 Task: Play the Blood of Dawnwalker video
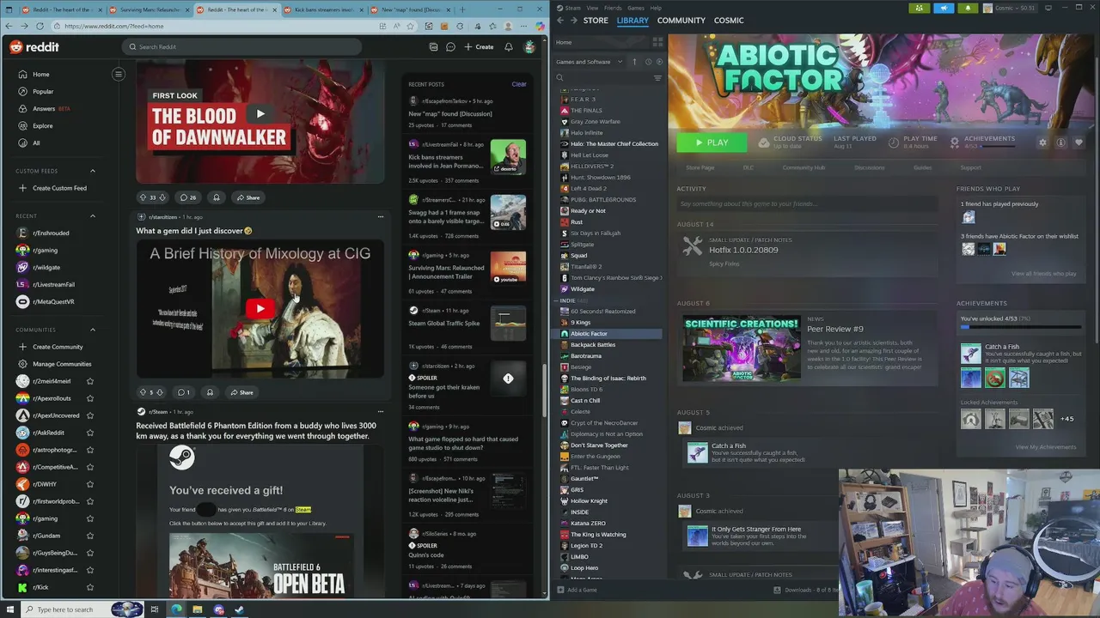pyautogui.click(x=260, y=113)
